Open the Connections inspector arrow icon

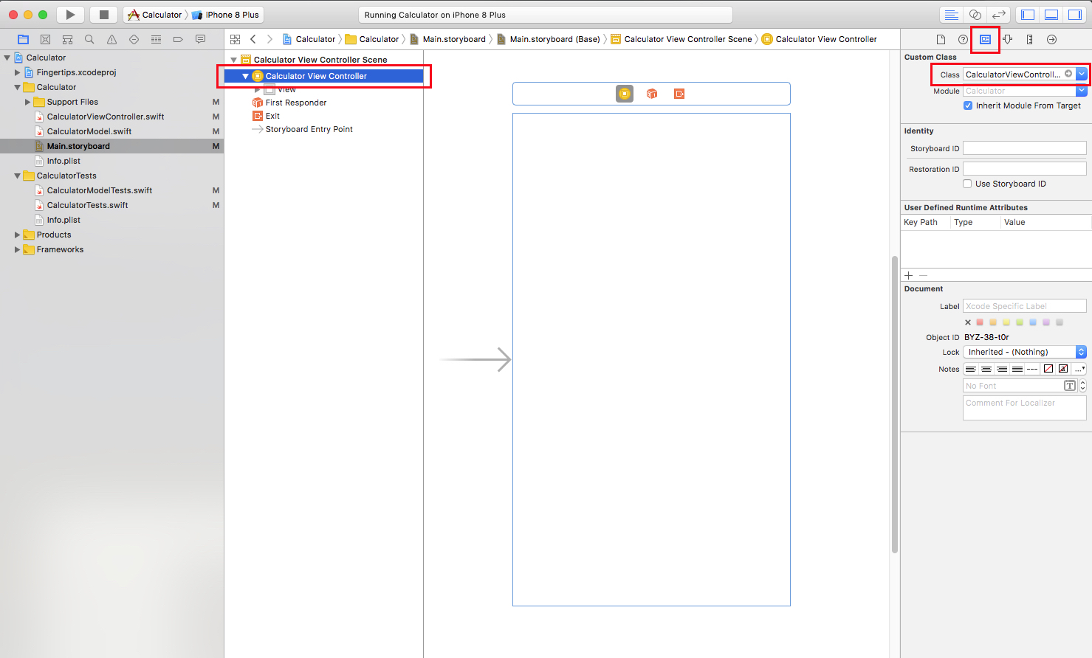(1051, 39)
